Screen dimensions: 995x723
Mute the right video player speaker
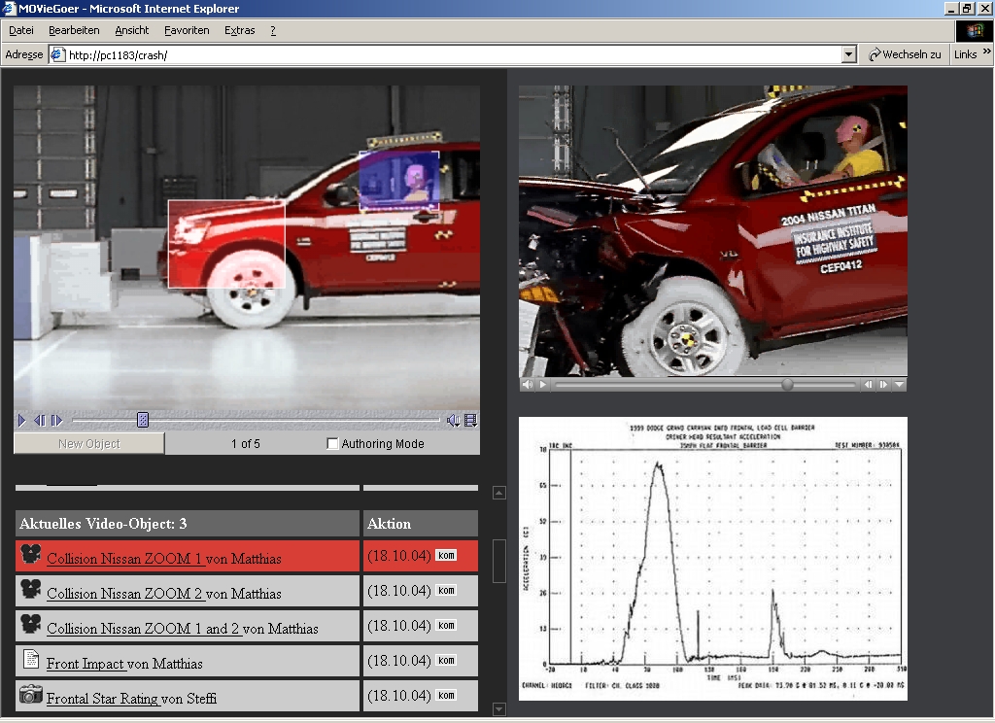[527, 385]
